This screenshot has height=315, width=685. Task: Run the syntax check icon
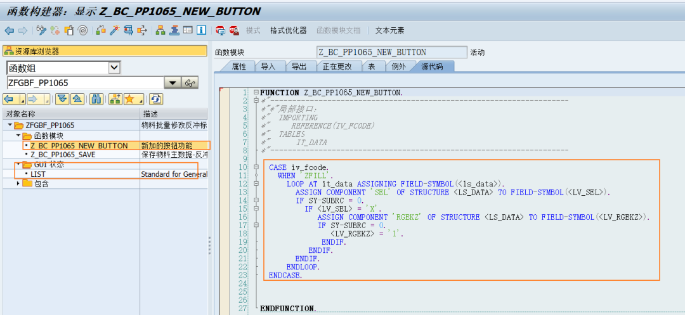[101, 30]
